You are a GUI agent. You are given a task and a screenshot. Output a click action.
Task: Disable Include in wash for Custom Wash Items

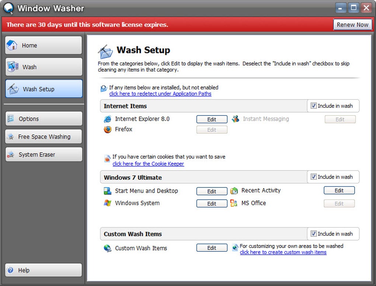point(313,233)
